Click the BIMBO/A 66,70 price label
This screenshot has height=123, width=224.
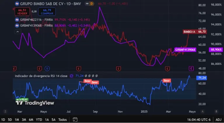[x=194, y=32]
